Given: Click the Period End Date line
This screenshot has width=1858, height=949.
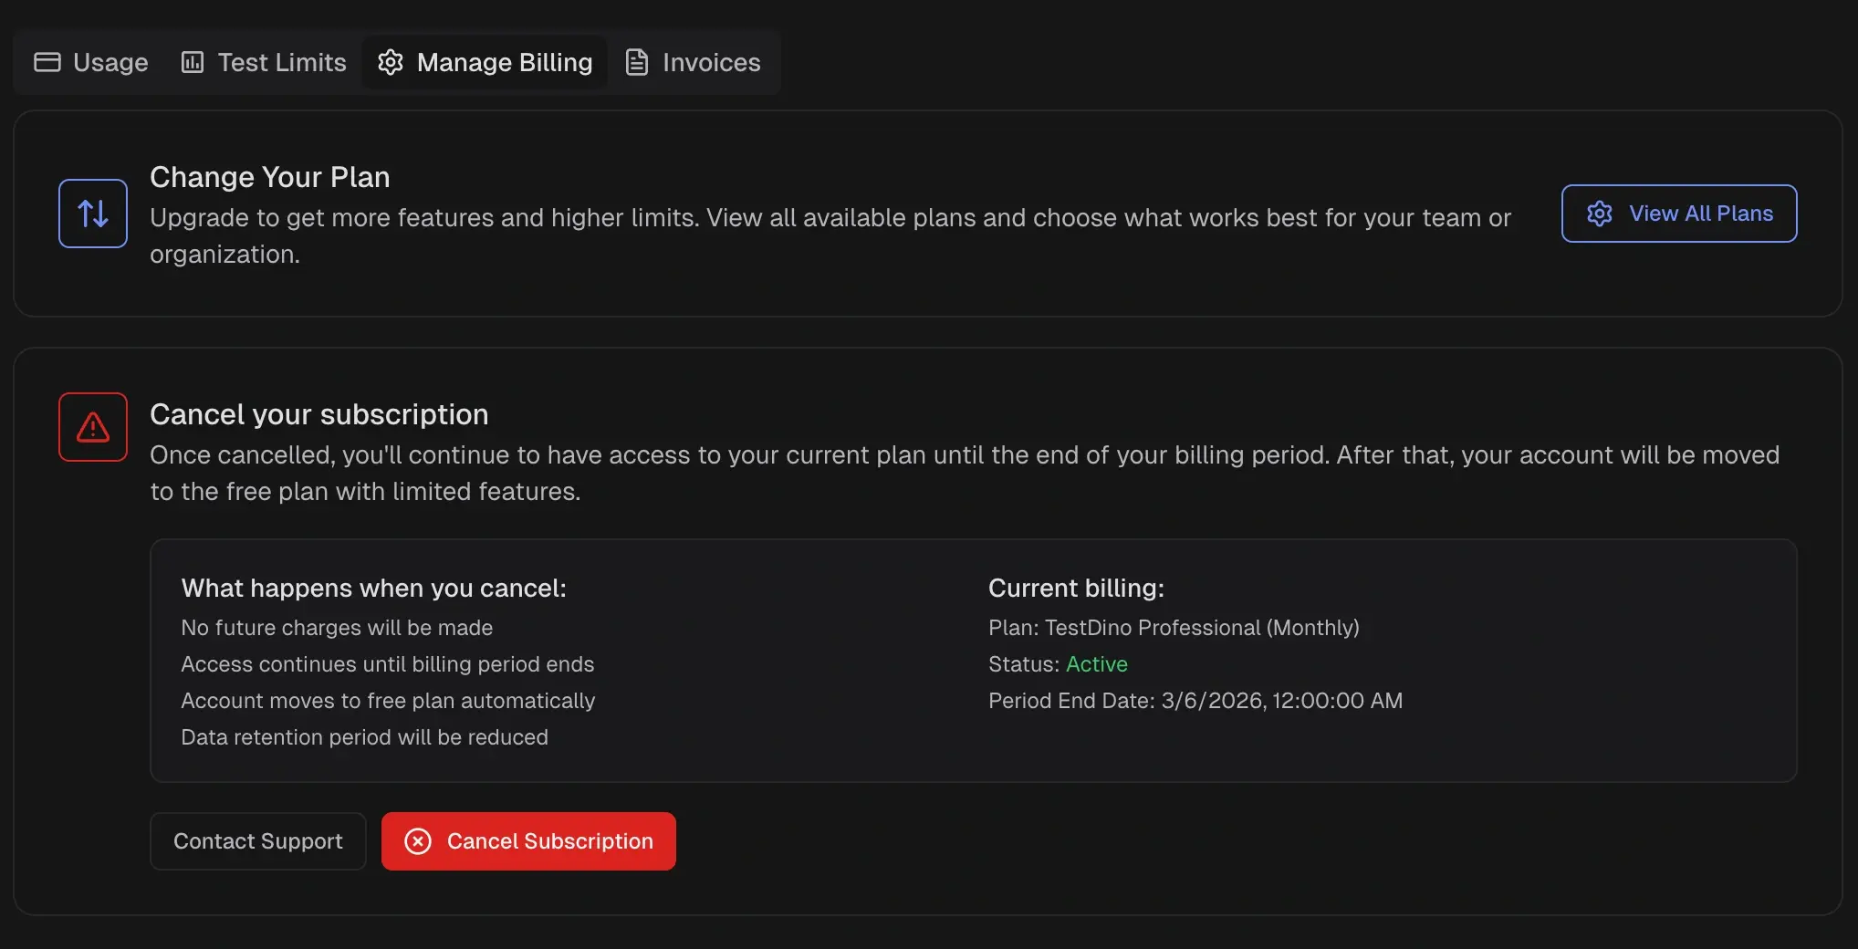Looking at the screenshot, I should tap(1195, 701).
